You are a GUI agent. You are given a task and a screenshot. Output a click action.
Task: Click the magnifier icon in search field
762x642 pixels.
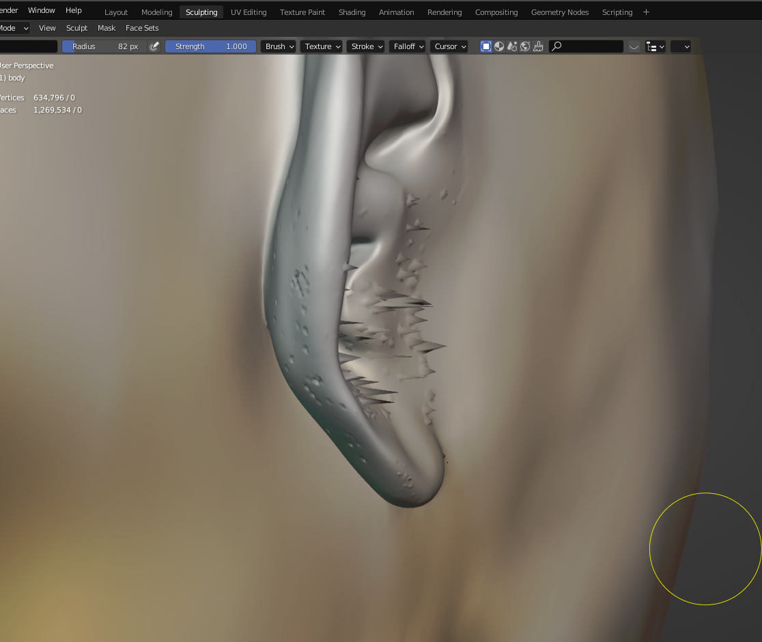coord(557,46)
